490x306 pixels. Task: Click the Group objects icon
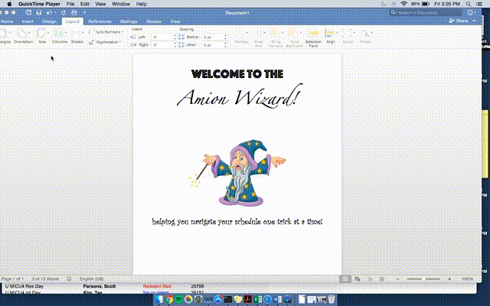(348, 36)
